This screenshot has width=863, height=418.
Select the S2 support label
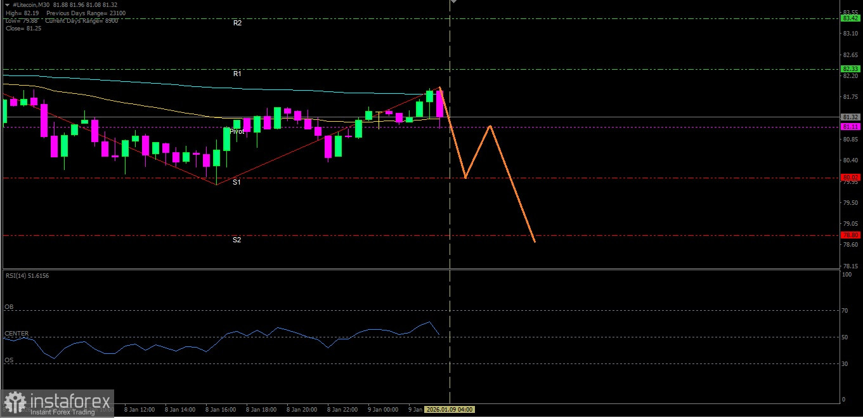click(237, 240)
